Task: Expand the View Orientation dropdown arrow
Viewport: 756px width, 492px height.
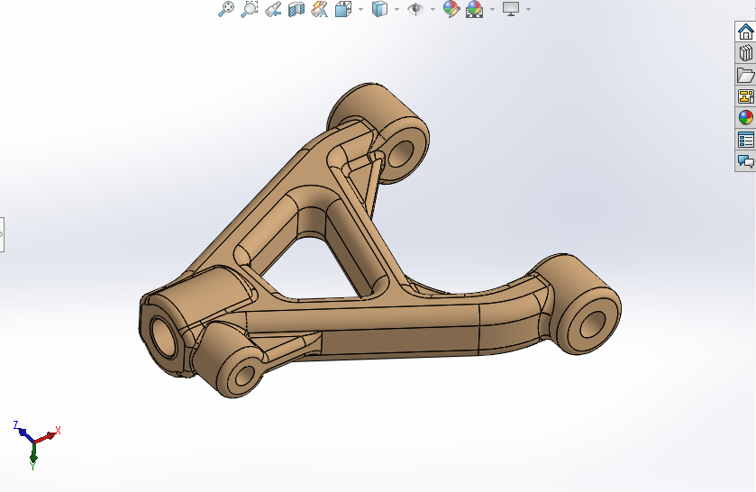Action: coord(360,9)
